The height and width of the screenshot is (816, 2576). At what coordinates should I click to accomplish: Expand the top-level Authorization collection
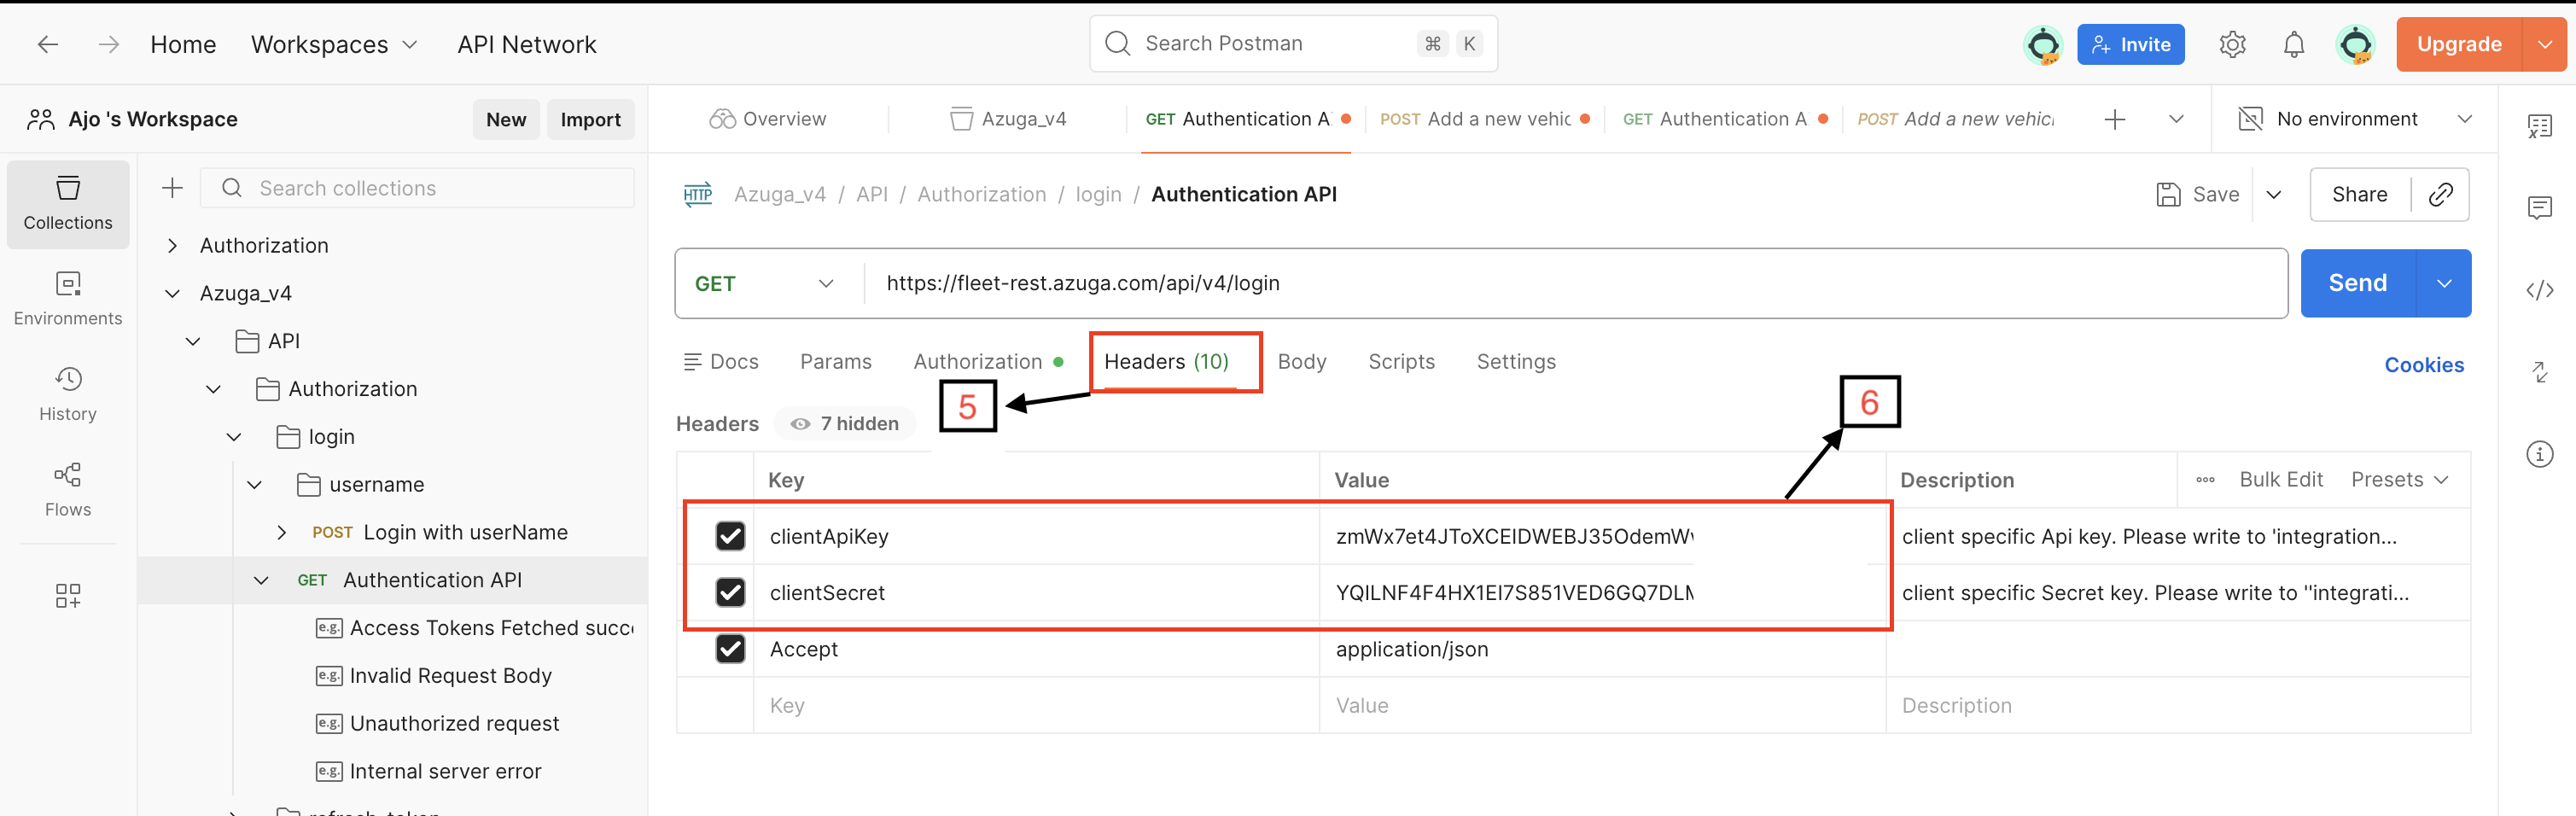click(x=172, y=246)
